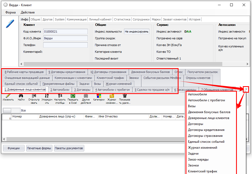Expand the tab list dropdown arrow
The width and height of the screenshot is (252, 174).
pyautogui.click(x=246, y=90)
